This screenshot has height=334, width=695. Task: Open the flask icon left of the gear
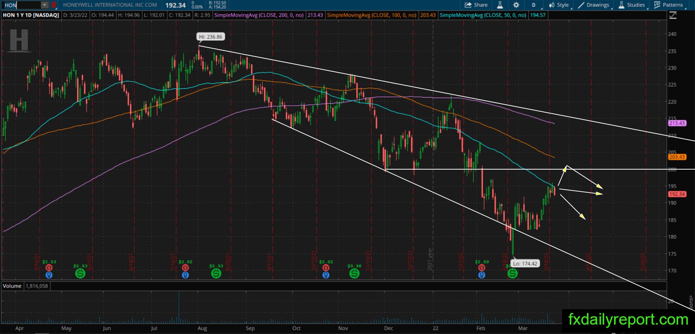[x=500, y=5]
